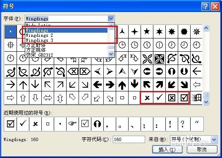Select the thin right arrow symbol
Image resolution: width=222 pixels, height=158 pixels.
(11, 85)
